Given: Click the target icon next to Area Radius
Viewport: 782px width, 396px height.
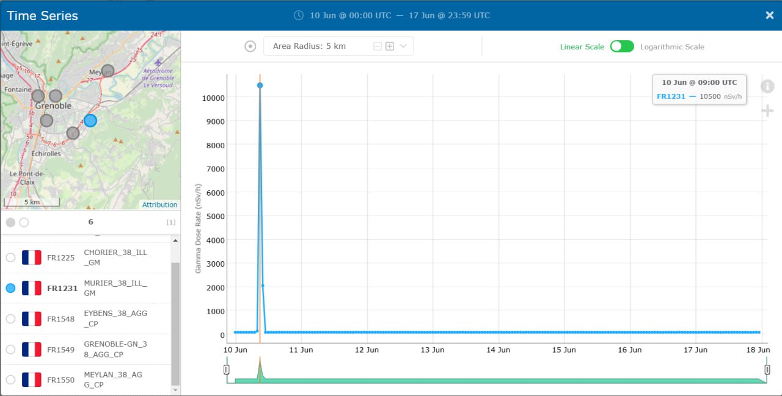Looking at the screenshot, I should 250,46.
